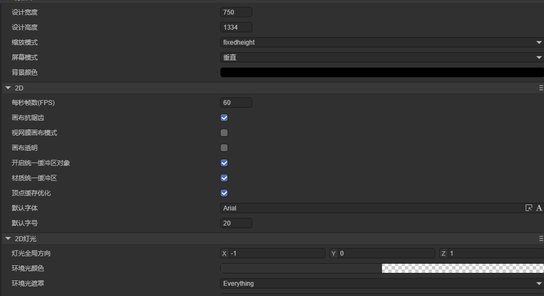The width and height of the screenshot is (544, 296).
Task: Enable the 视网膜画布模式 checkbox
Action: pos(224,133)
